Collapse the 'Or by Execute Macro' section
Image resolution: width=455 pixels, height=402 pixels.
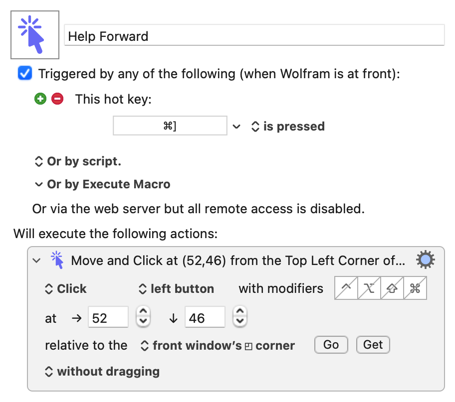pos(38,184)
